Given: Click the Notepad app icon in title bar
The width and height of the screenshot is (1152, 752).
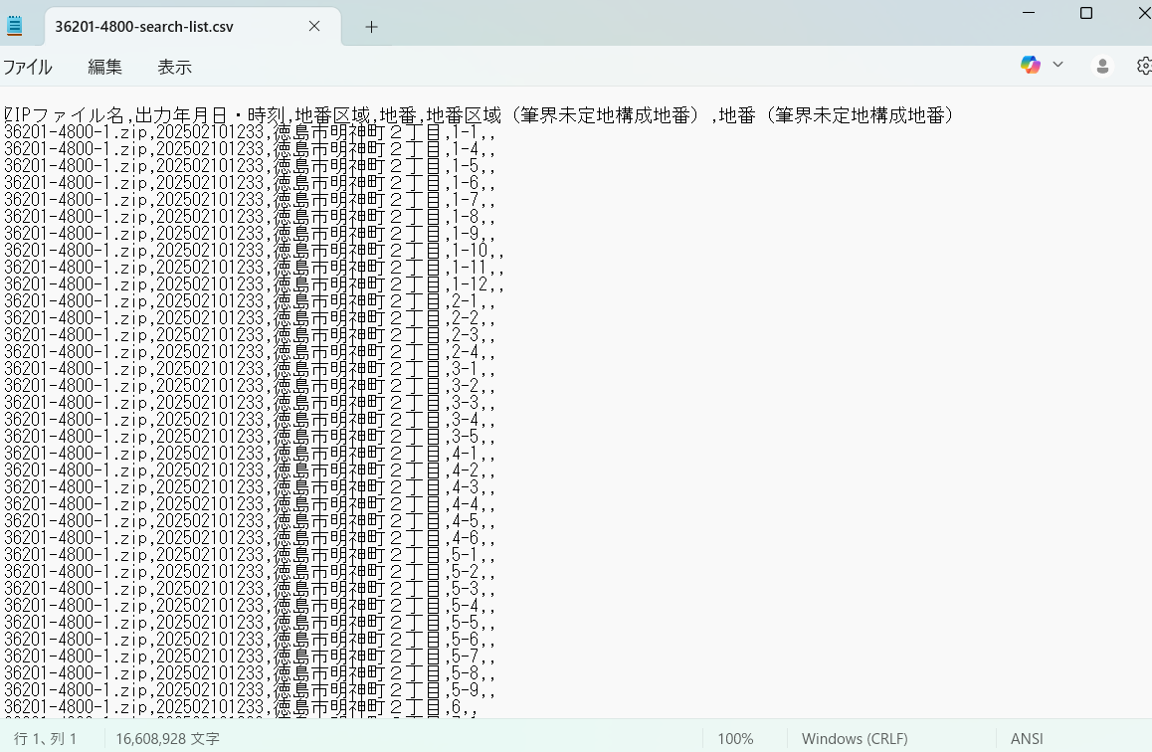Looking at the screenshot, I should click(14, 27).
